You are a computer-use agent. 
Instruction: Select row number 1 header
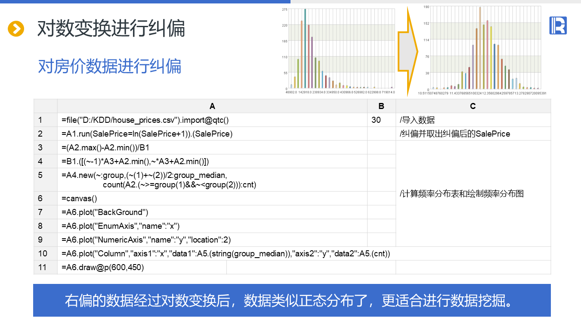pos(45,120)
